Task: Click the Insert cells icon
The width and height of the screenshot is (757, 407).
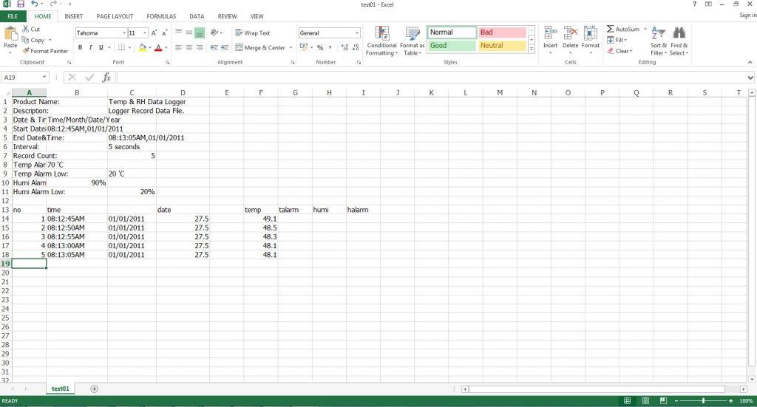Action: click(550, 34)
